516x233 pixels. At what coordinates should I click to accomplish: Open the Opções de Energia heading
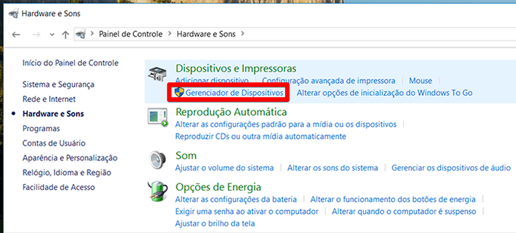click(219, 187)
